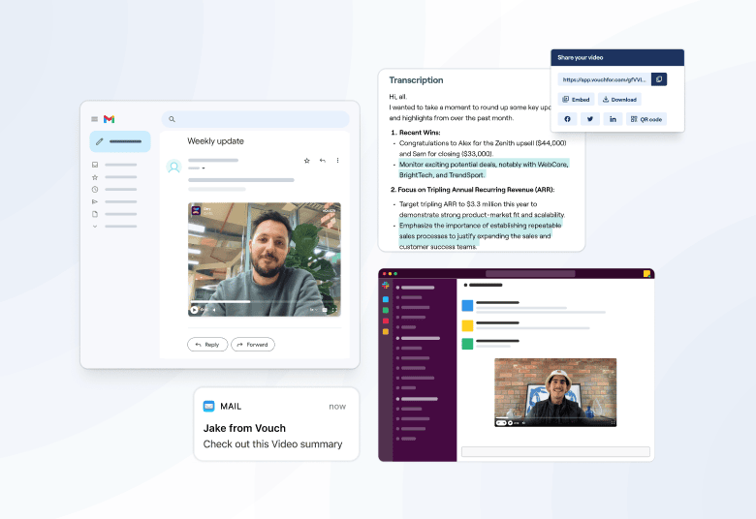Click the Mail app icon in the notification
The image size is (756, 519).
(208, 407)
